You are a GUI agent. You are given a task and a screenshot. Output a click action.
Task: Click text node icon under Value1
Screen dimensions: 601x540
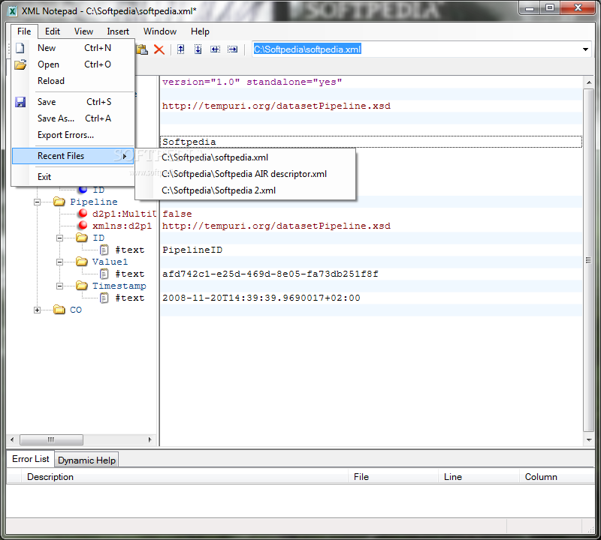[x=104, y=274]
